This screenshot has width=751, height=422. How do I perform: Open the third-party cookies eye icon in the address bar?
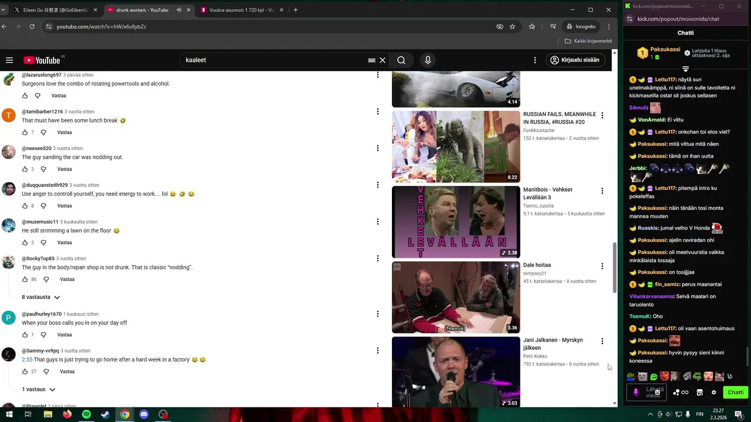[500, 26]
